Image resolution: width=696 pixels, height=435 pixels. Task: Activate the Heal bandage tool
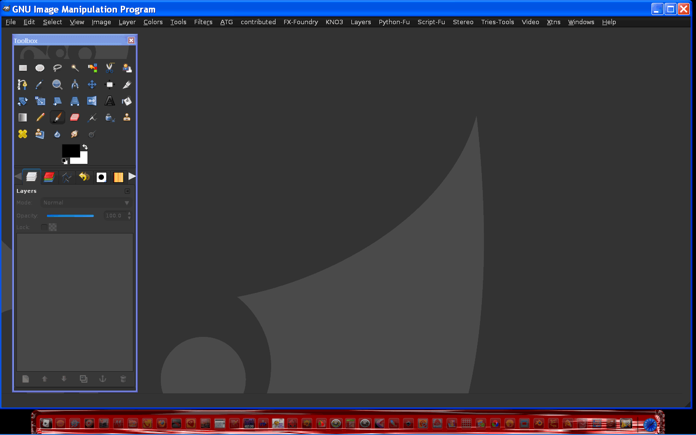coord(23,134)
